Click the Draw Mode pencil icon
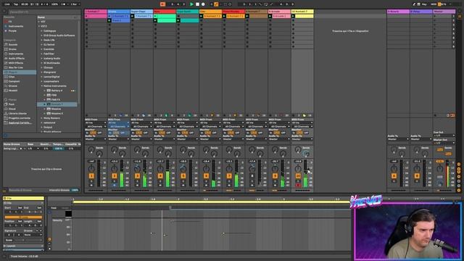 point(414,4)
